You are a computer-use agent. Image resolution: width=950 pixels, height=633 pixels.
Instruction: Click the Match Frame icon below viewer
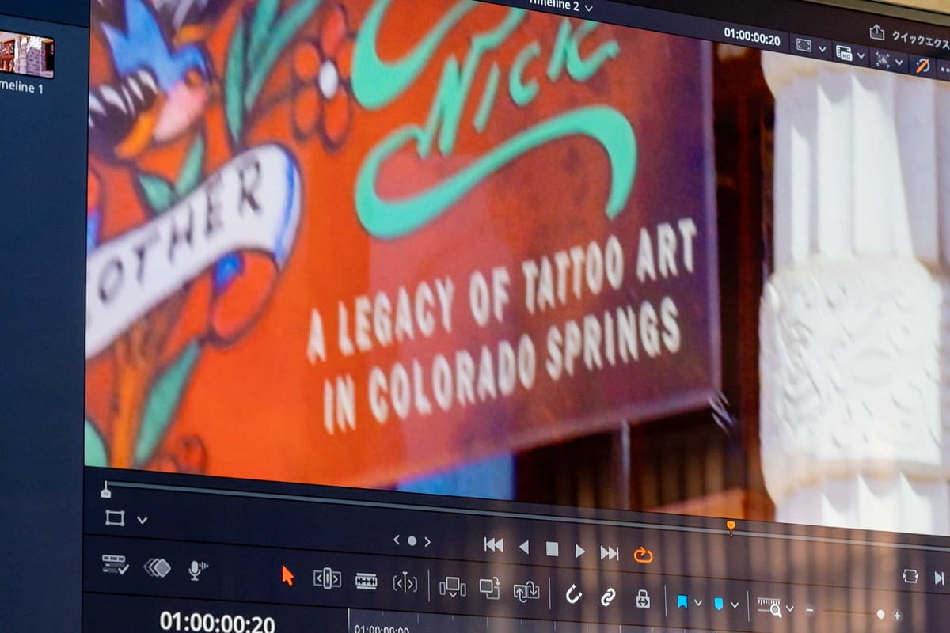(x=910, y=576)
